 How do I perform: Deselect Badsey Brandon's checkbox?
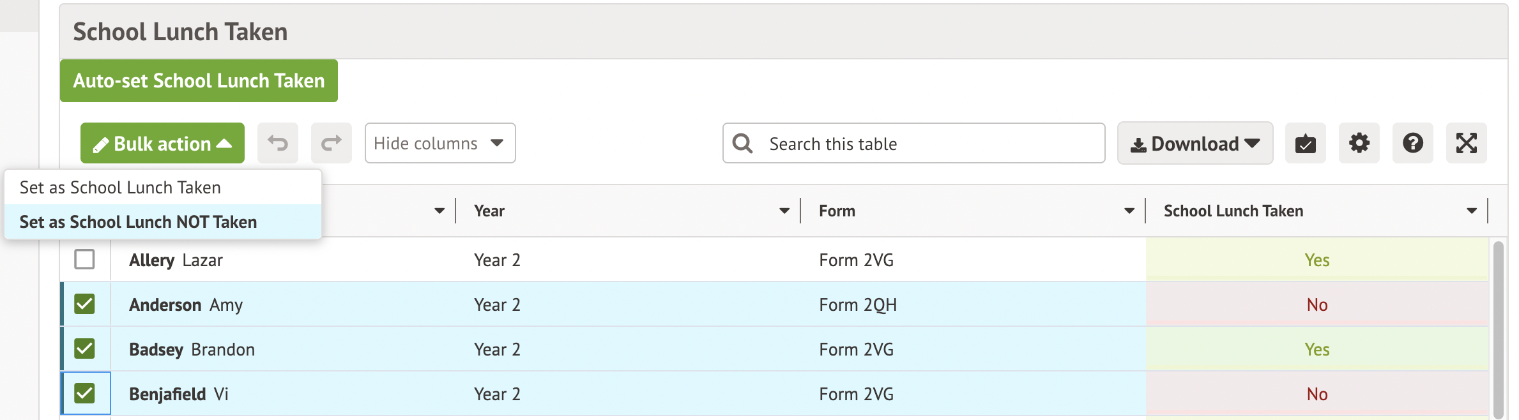84,349
